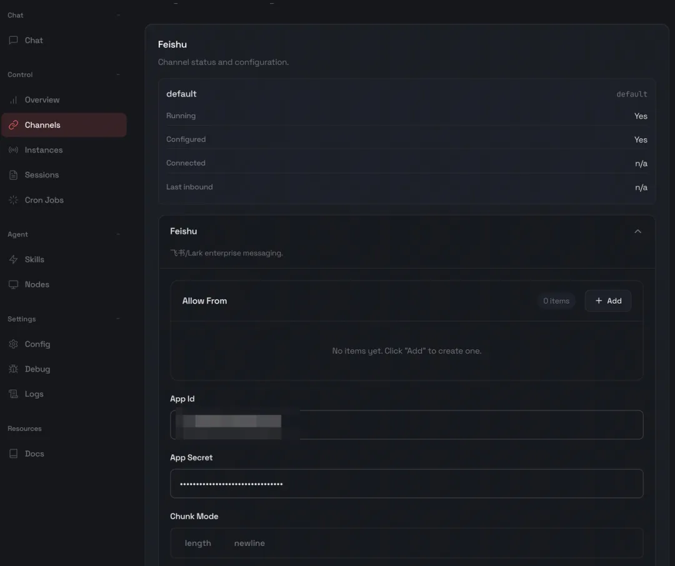The height and width of the screenshot is (566, 675).
Task: Click the Connected n/a value
Action: click(641, 164)
